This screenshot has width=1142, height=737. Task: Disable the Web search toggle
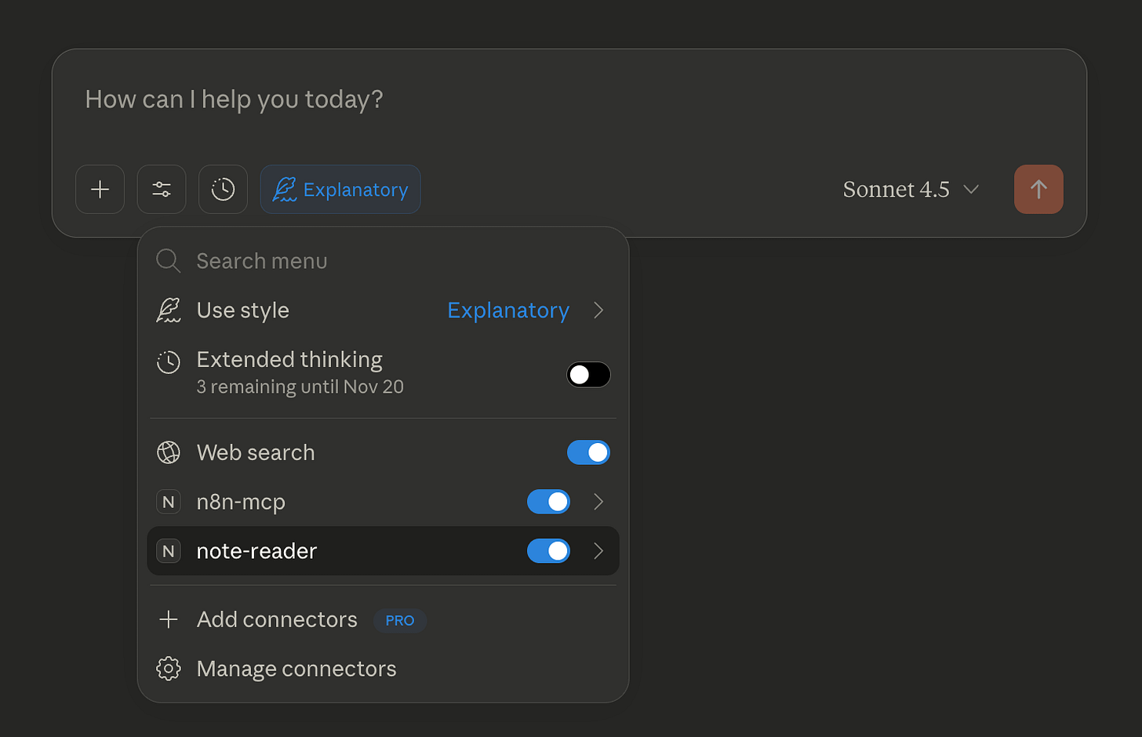(x=588, y=452)
